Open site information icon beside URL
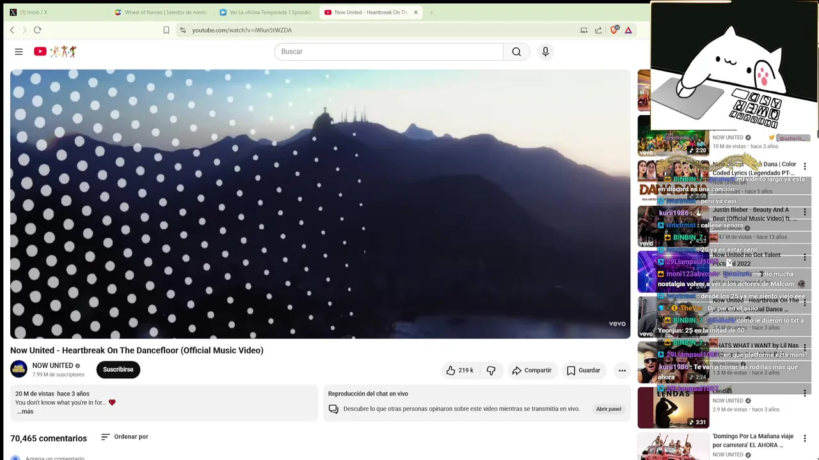Screen dimensions: 819x460 pyautogui.click(x=183, y=30)
